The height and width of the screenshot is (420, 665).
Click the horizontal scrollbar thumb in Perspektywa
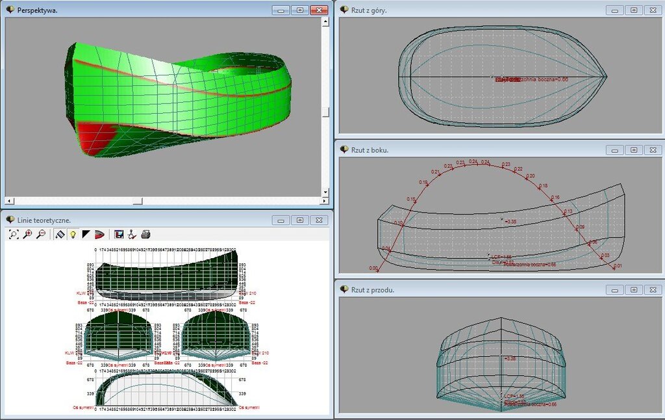pyautogui.click(x=137, y=200)
